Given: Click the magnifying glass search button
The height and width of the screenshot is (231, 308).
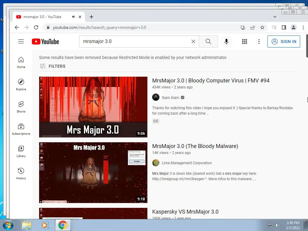Looking at the screenshot, I should point(208,42).
